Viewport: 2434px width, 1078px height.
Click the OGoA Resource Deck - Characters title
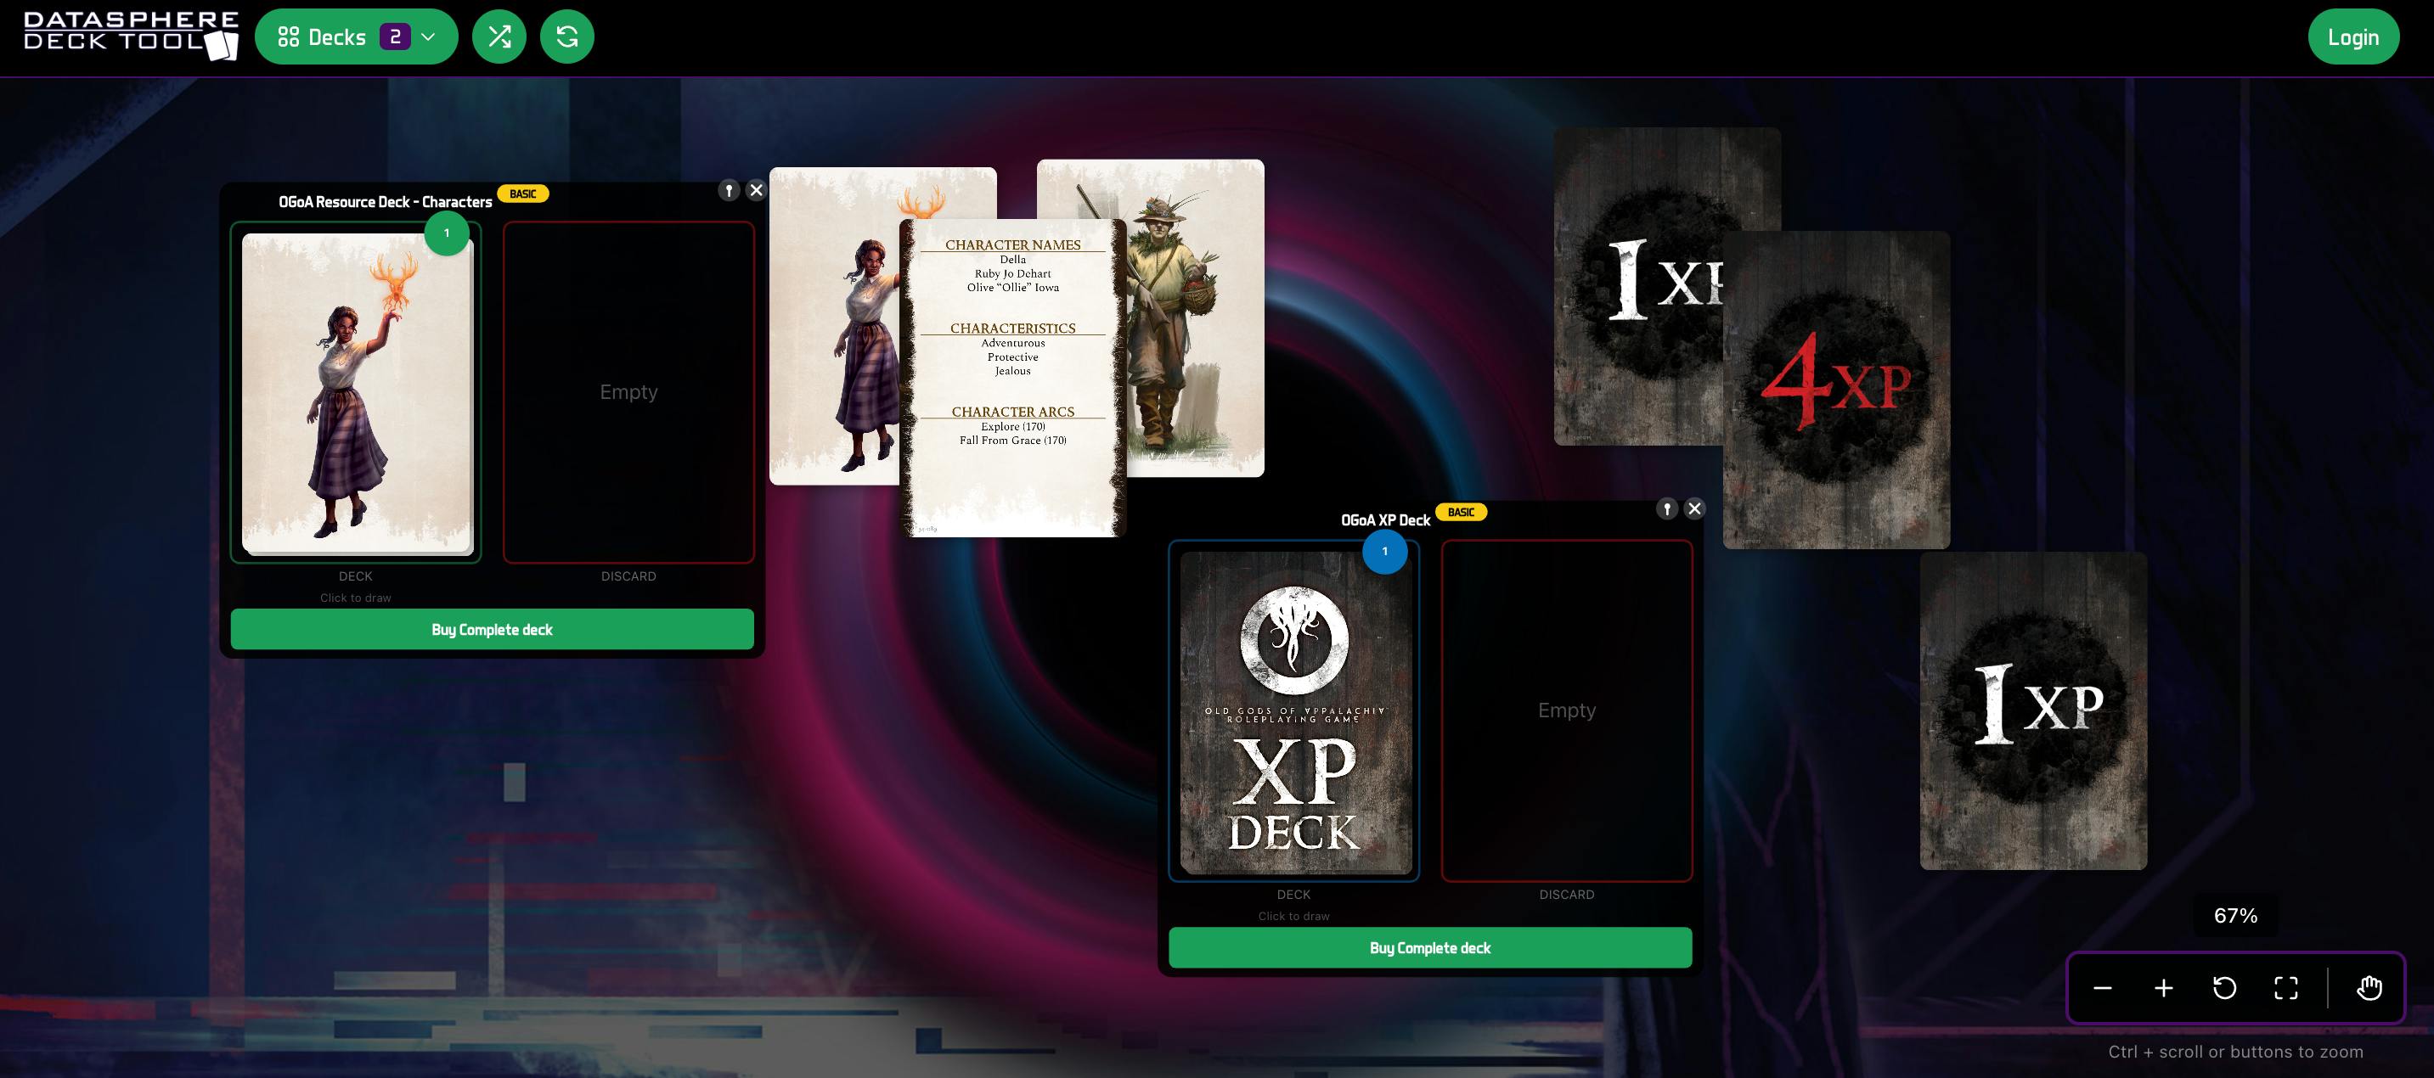[x=386, y=202]
